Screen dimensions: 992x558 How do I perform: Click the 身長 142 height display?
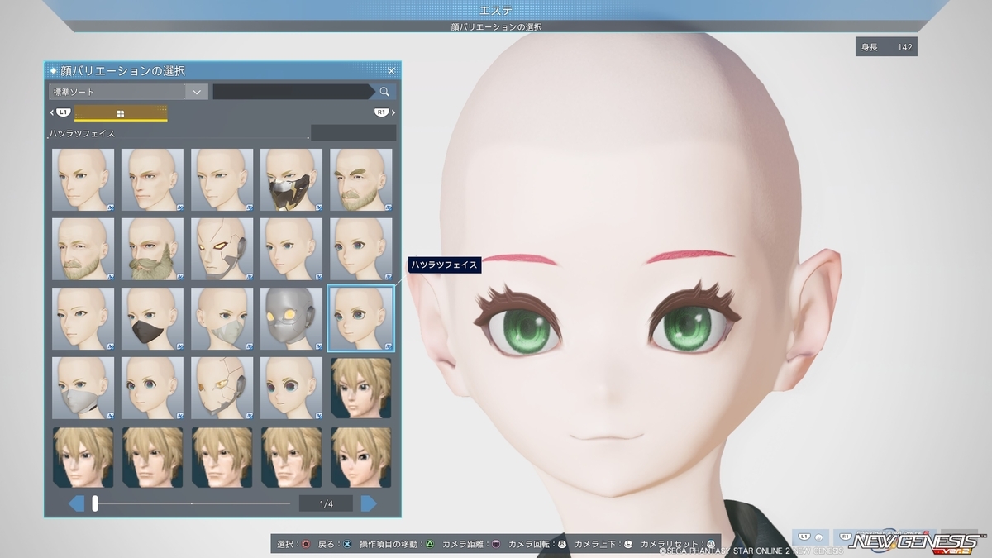[x=887, y=47]
